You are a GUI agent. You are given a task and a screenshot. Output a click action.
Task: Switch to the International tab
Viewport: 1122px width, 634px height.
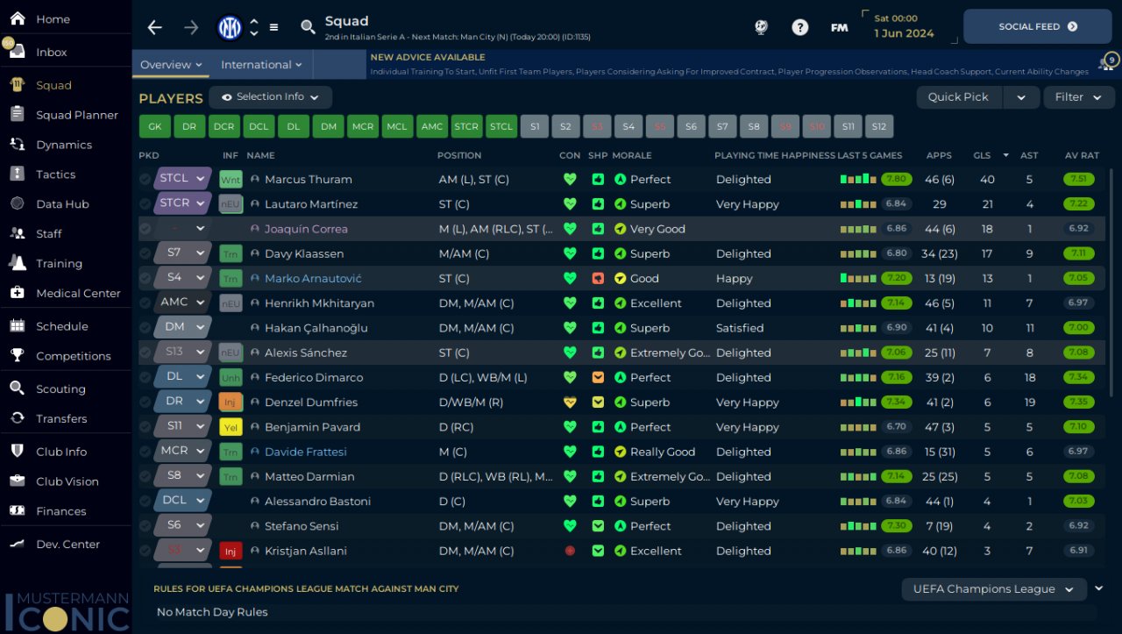(260, 65)
